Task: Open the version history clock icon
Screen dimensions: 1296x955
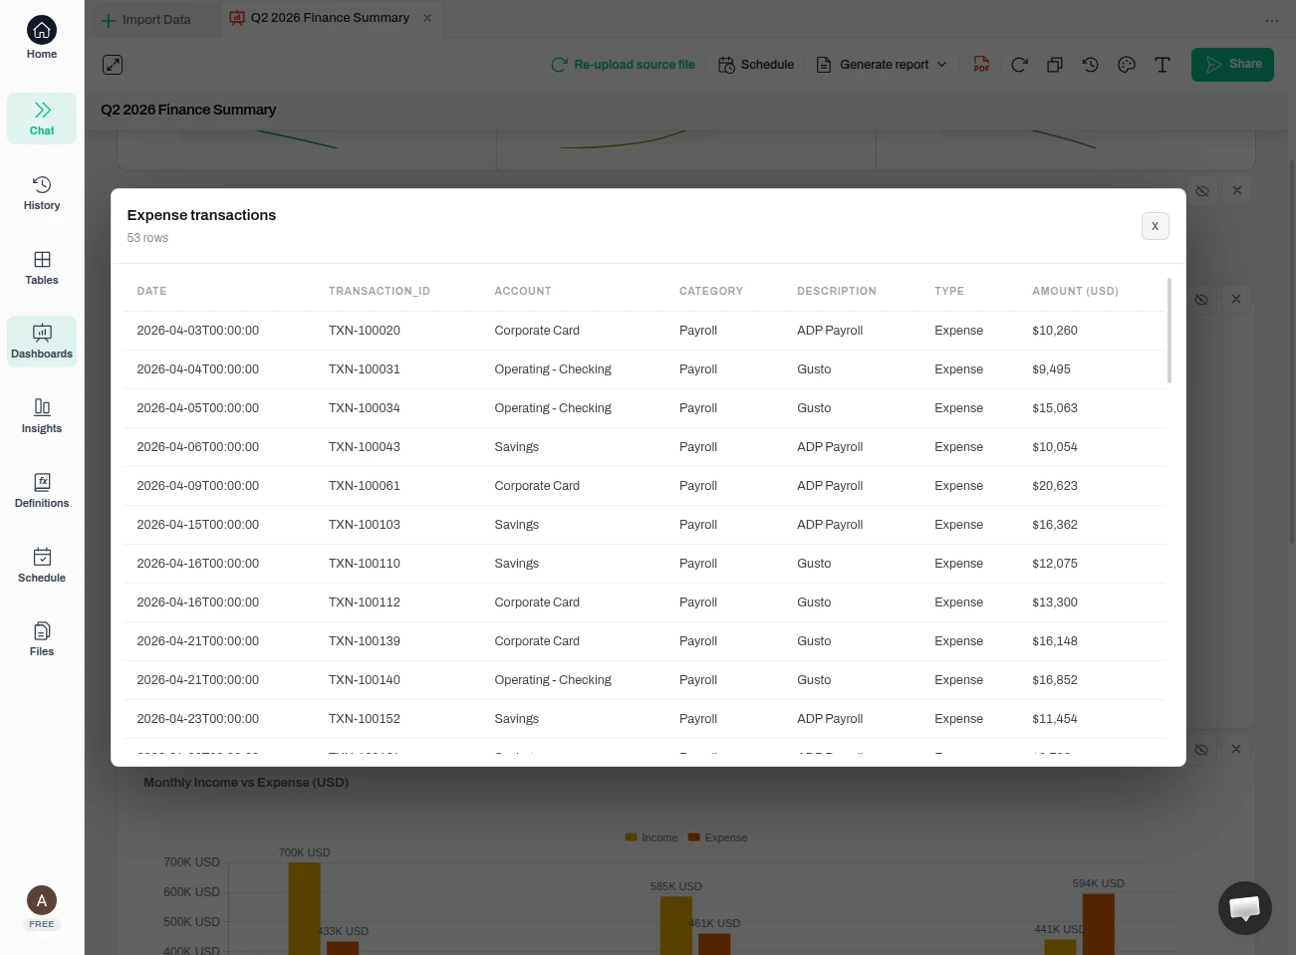Action: click(x=1091, y=65)
